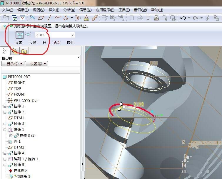This screenshot has width=222, height=179.
Task: Expand the 拉伸 2 feature node
Action: pos(5,112)
